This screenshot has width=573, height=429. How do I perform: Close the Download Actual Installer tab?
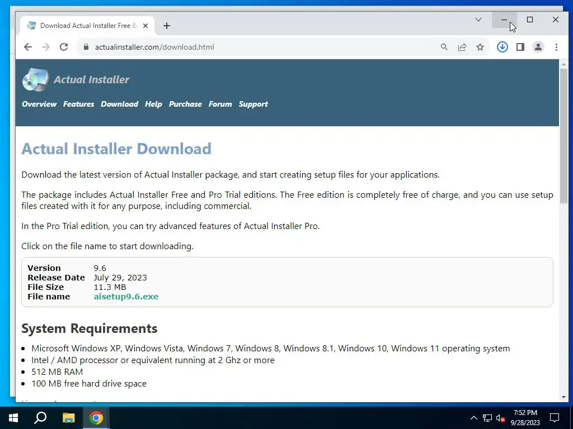[145, 26]
